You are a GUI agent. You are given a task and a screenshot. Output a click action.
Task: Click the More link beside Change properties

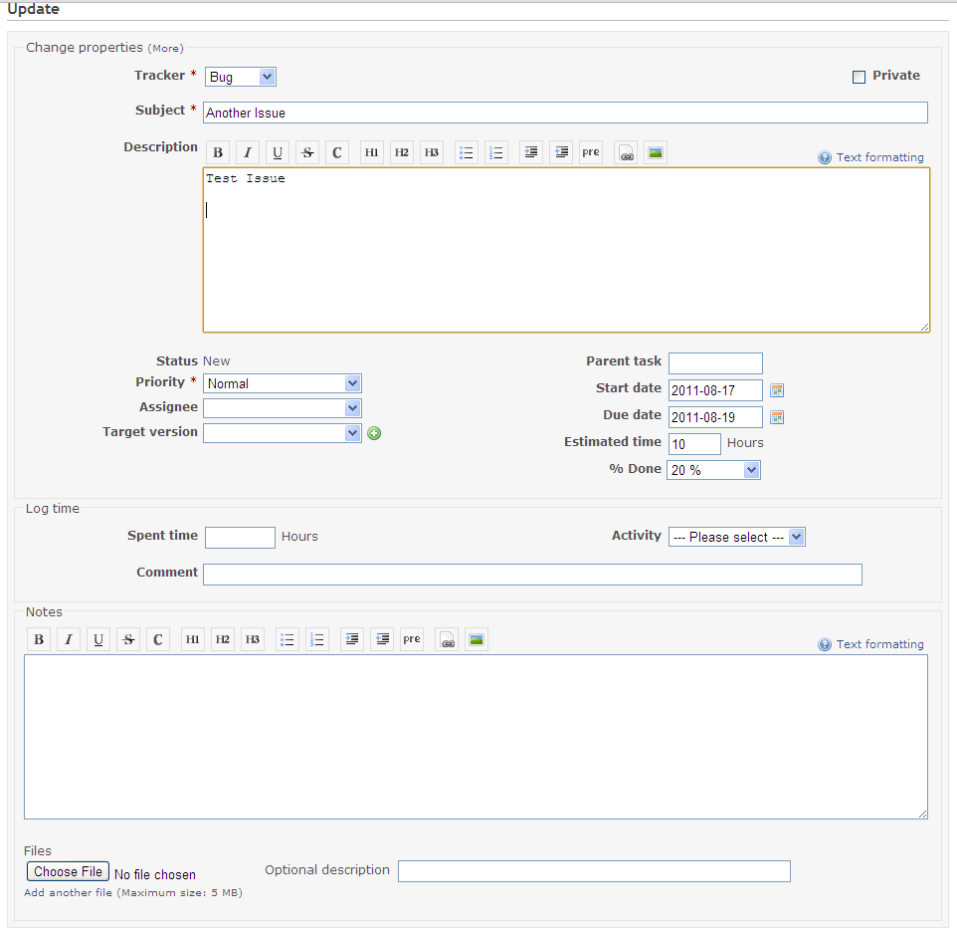pos(165,48)
